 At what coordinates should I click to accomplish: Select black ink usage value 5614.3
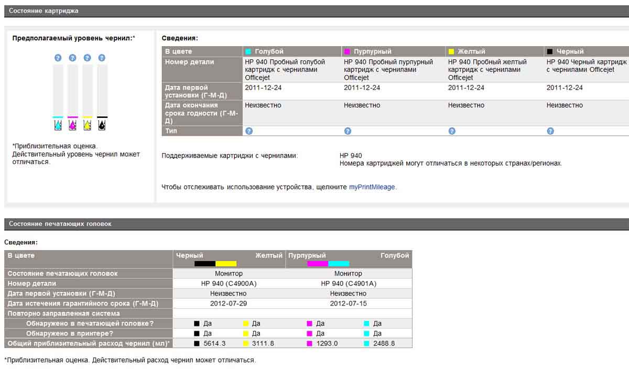(214, 343)
